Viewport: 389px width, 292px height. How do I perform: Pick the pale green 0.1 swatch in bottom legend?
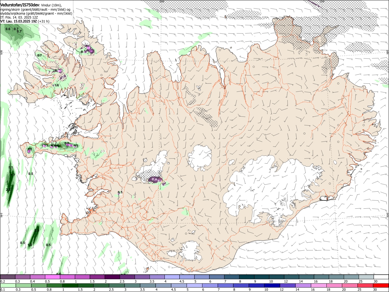(8, 285)
